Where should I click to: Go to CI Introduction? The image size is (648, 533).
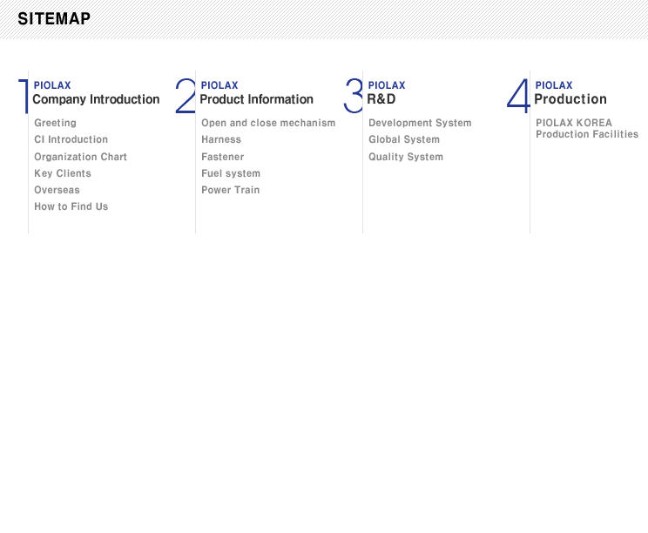(71, 139)
